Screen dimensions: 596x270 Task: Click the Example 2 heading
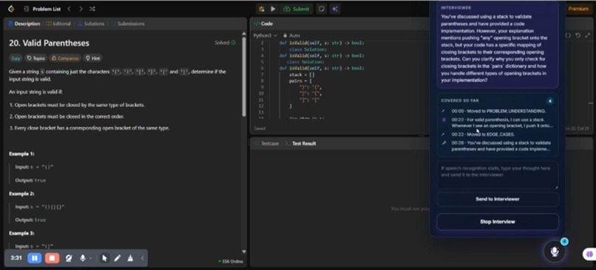[21, 193]
